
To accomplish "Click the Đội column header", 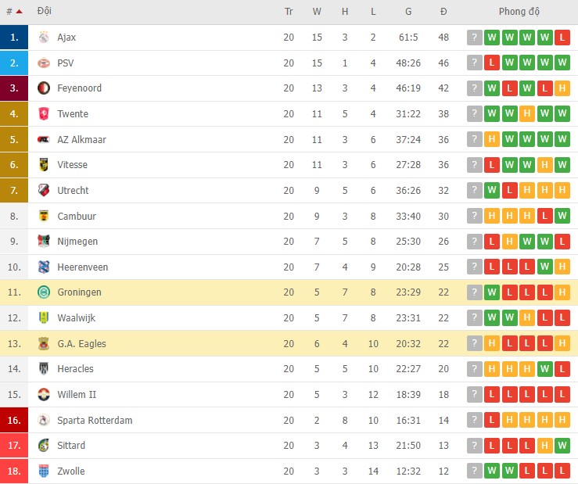I will [45, 12].
